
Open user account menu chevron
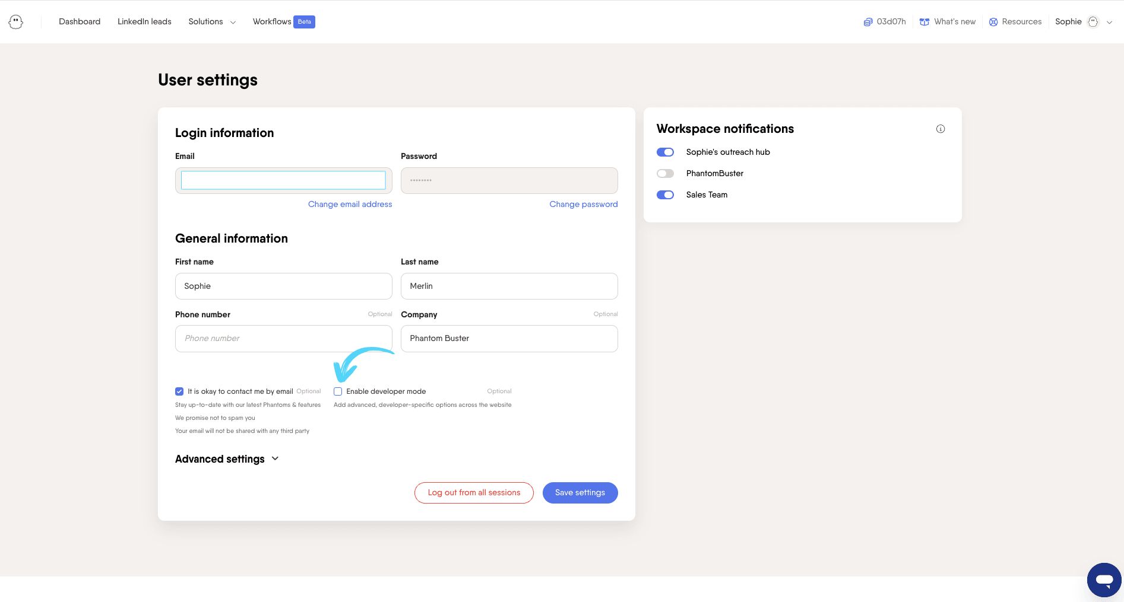[x=1110, y=23]
